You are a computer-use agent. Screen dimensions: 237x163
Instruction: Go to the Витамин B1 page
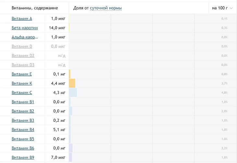click(x=23, y=102)
